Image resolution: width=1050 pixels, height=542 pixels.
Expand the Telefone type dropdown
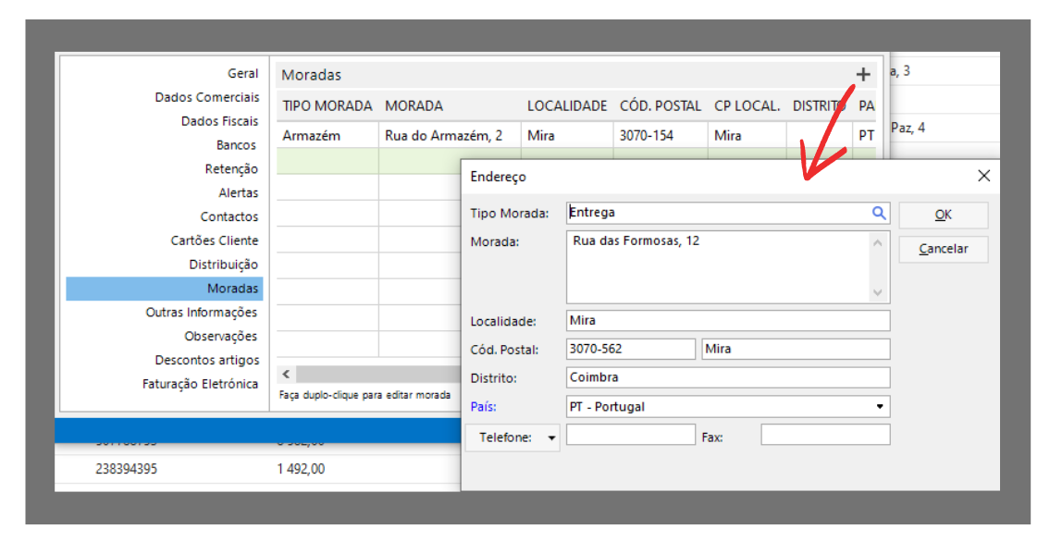[x=552, y=438]
